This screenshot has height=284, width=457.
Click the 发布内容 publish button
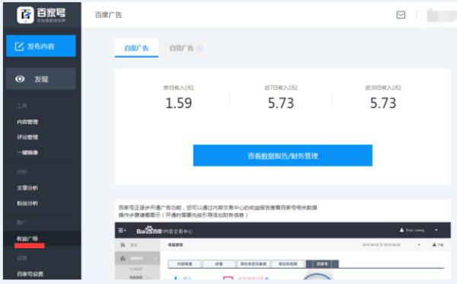pyautogui.click(x=41, y=46)
